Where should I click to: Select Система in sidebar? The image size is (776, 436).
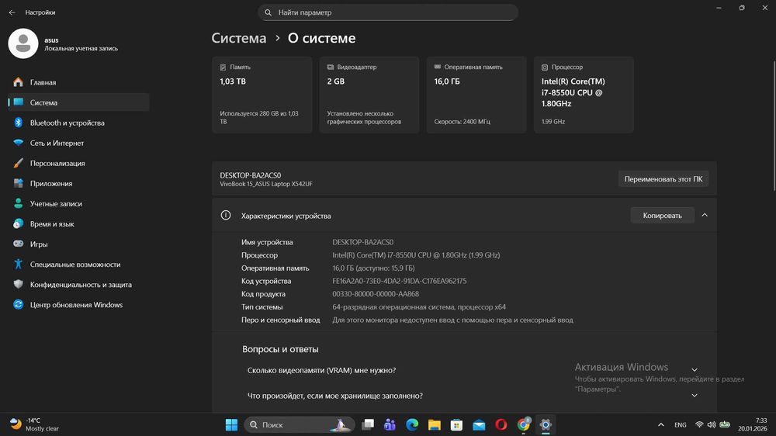(78, 102)
